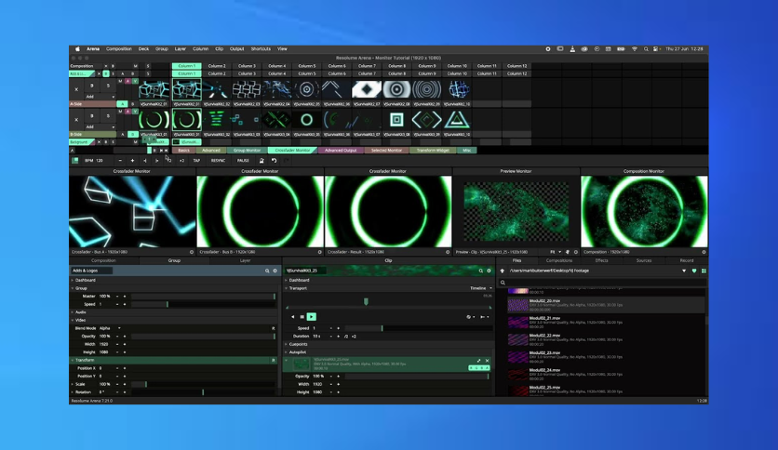The height and width of the screenshot is (450, 778).
Task: Click the PAUSE button in BPM toolbar
Action: [x=243, y=161]
